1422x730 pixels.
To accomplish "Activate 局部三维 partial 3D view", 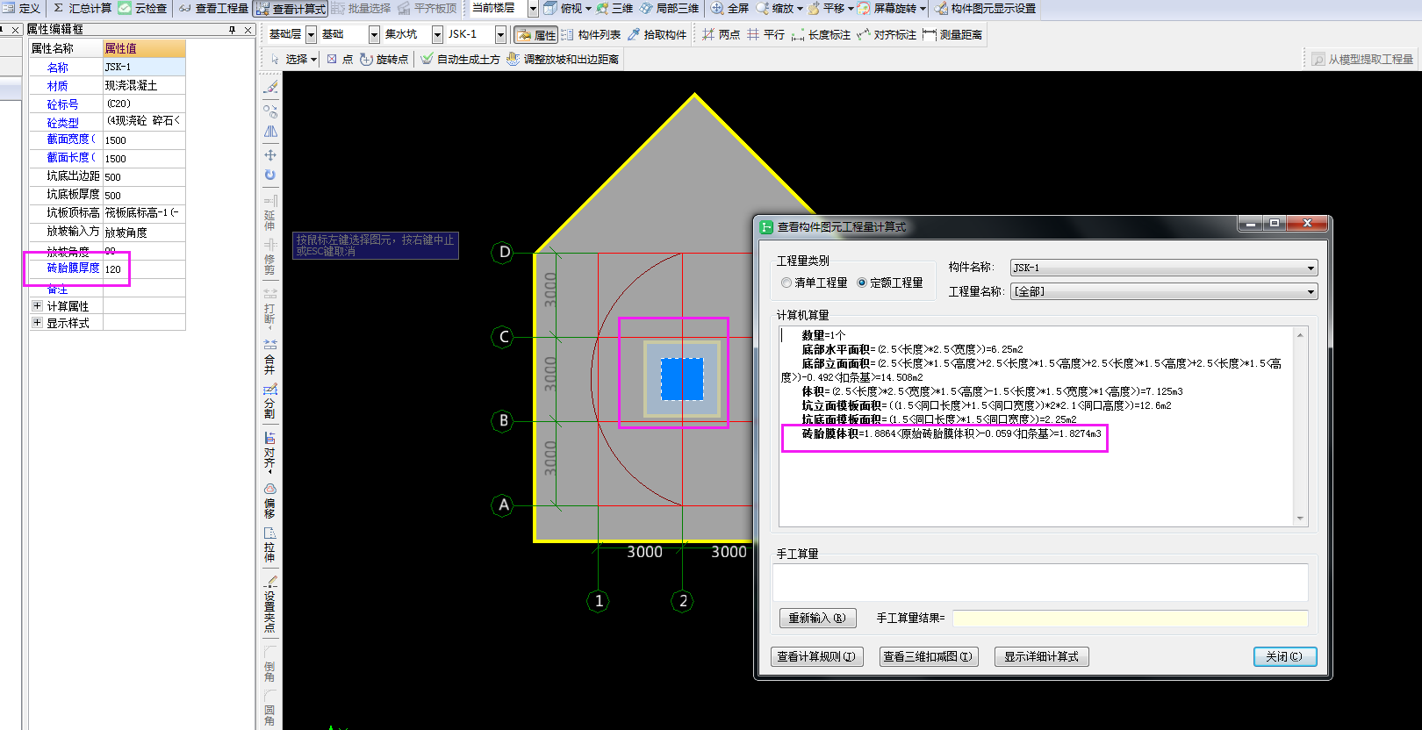I will coord(669,8).
